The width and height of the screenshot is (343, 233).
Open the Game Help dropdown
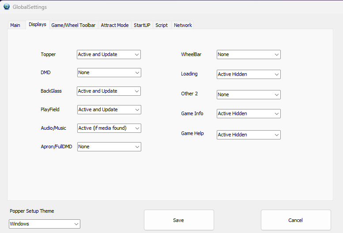coord(249,135)
